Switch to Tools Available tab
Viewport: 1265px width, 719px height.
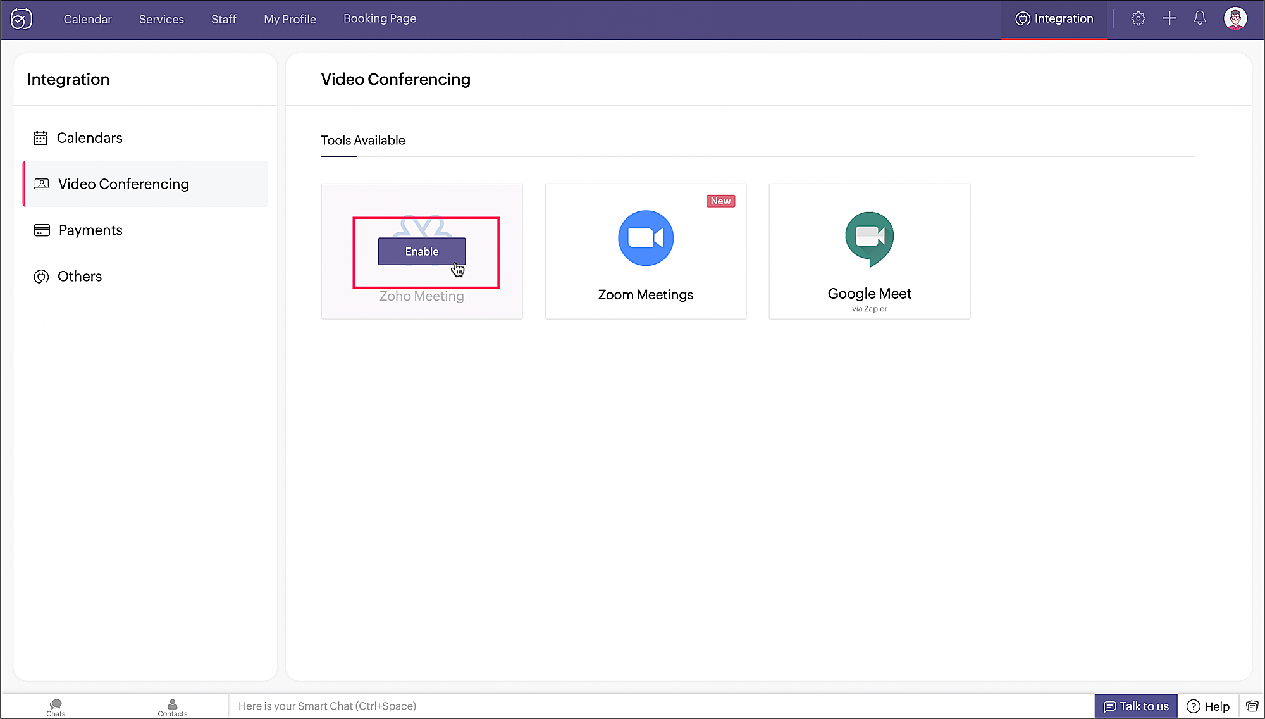click(362, 141)
